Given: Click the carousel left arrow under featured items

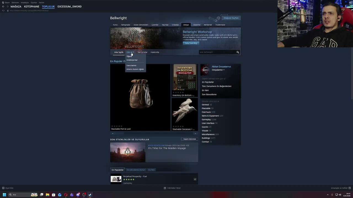Looking at the screenshot, I should point(113,134).
